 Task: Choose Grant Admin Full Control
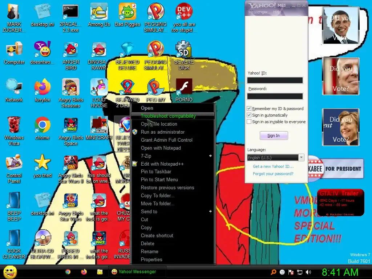pyautogui.click(x=173, y=140)
